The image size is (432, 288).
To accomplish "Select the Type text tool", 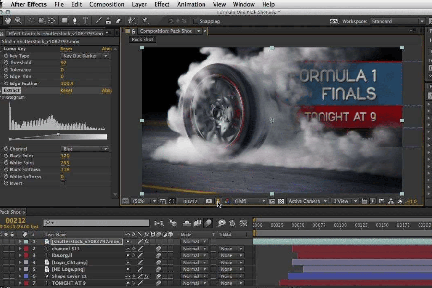I will tap(86, 21).
